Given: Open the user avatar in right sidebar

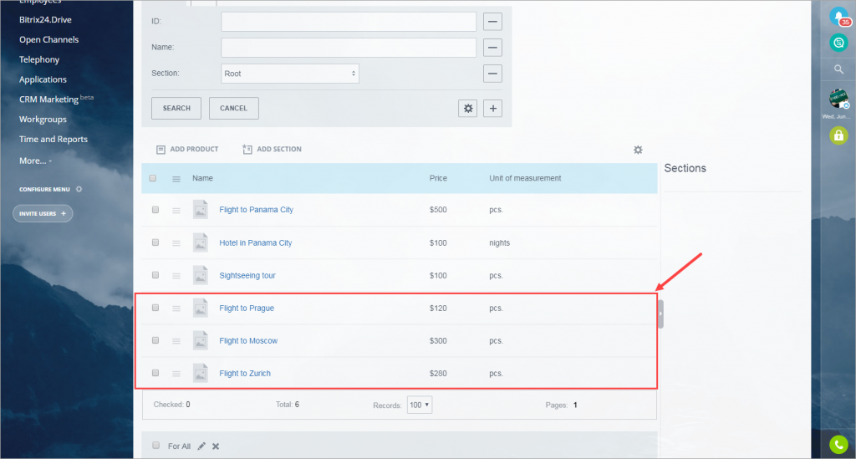Looking at the screenshot, I should coord(838,99).
